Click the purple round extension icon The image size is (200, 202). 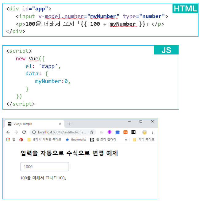coord(110,132)
